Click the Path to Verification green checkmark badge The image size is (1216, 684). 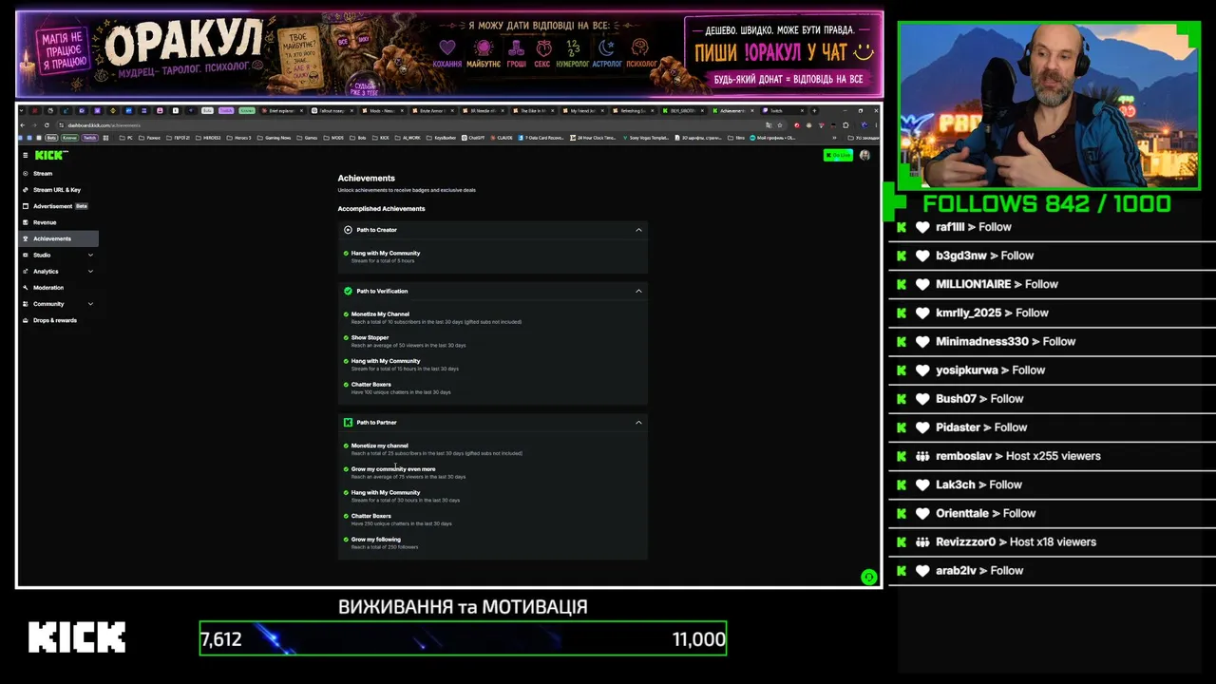[x=348, y=291]
